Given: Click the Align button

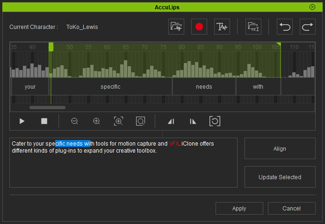Looking at the screenshot, I should tap(280, 149).
